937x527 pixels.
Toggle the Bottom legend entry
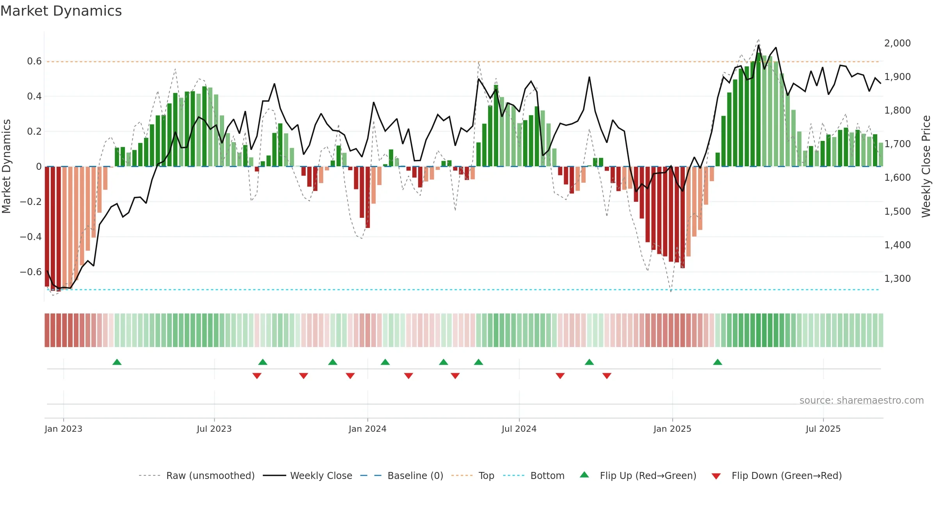[x=534, y=475]
